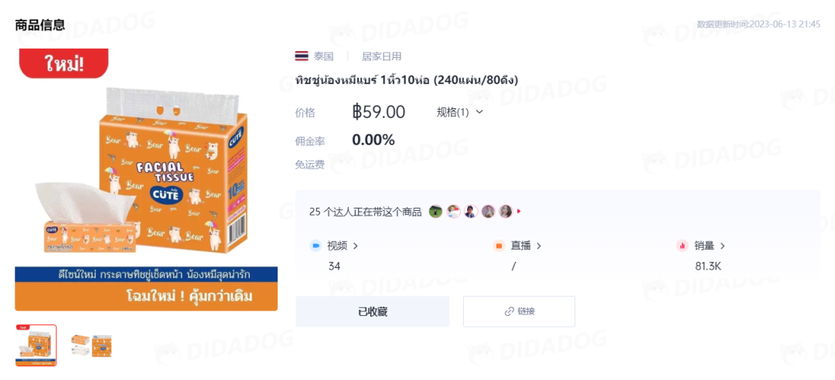Open the first influencer avatar

tap(435, 212)
